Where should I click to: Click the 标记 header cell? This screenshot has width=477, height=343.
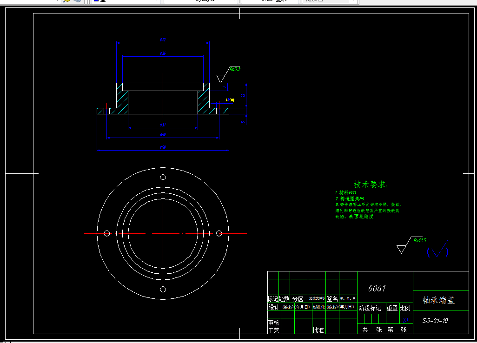(273, 299)
